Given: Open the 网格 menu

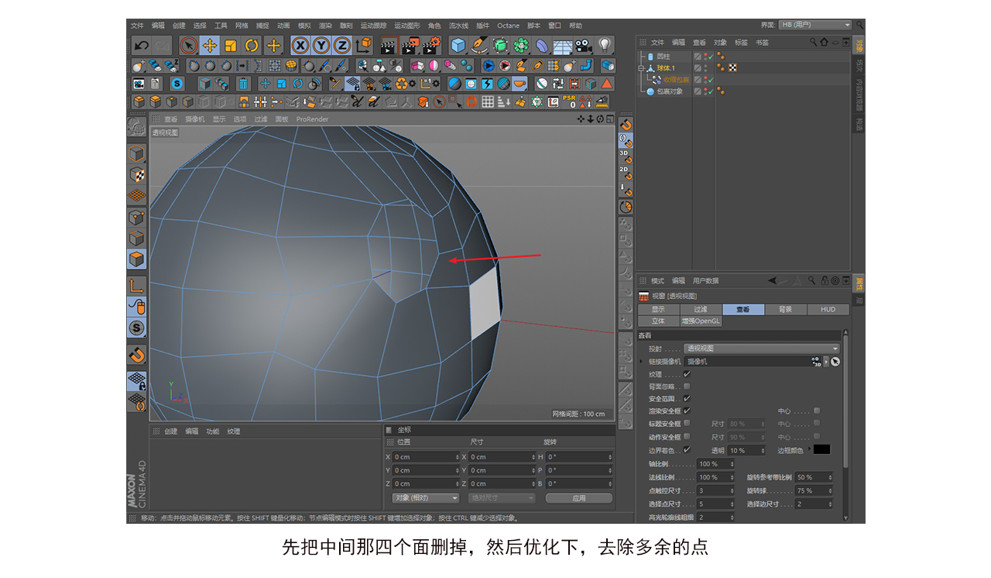Looking at the screenshot, I should coord(242,26).
